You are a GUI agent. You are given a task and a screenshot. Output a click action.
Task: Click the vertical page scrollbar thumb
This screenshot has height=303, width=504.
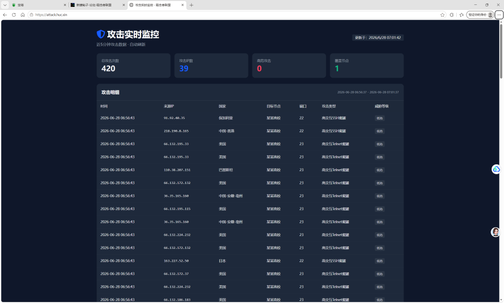tap(501, 51)
